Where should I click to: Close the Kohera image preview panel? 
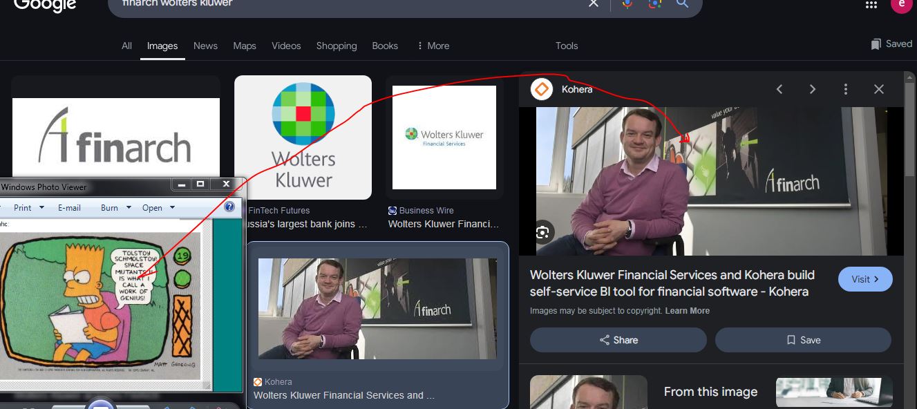(x=879, y=89)
